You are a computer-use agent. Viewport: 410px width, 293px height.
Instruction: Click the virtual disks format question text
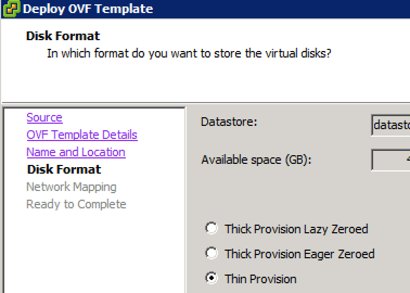pyautogui.click(x=189, y=53)
